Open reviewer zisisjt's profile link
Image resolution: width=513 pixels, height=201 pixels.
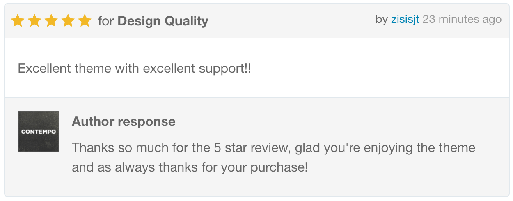pos(405,19)
